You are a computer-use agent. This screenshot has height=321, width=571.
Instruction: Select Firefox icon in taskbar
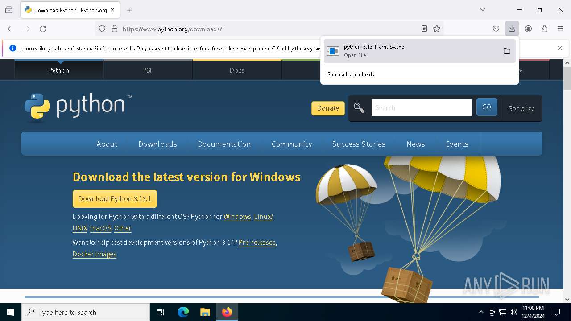click(227, 312)
